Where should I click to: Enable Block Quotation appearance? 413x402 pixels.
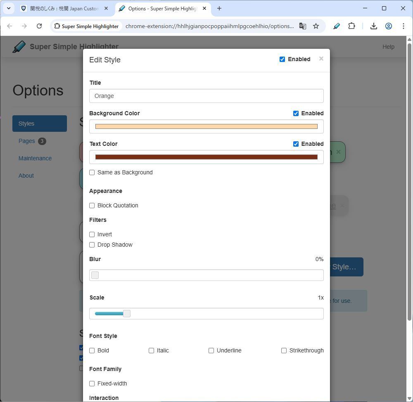click(92, 205)
